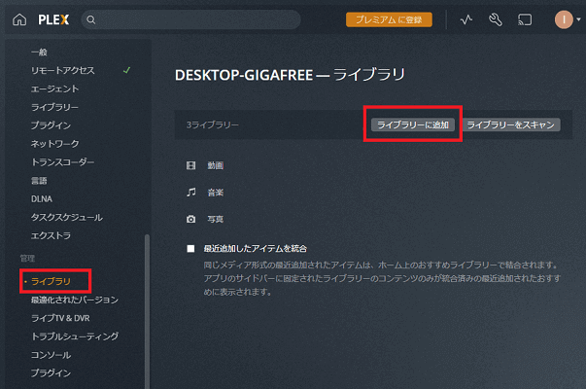The image size is (586, 389).
Task: Click the green remote access checkmark
Action: (126, 70)
